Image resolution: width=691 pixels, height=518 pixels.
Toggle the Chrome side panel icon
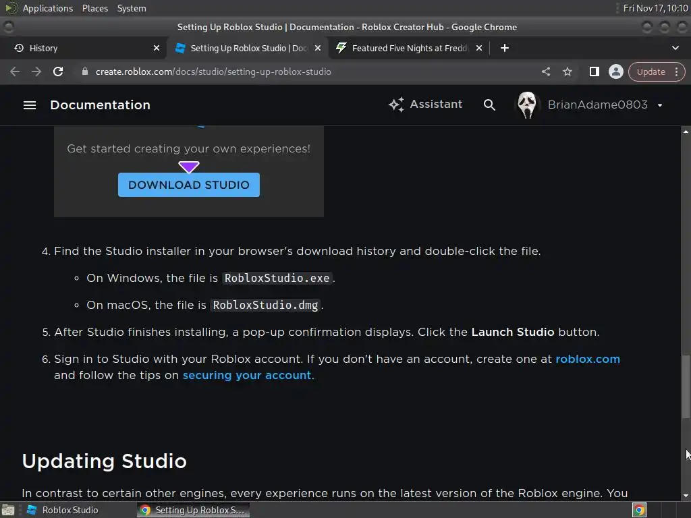coord(594,71)
